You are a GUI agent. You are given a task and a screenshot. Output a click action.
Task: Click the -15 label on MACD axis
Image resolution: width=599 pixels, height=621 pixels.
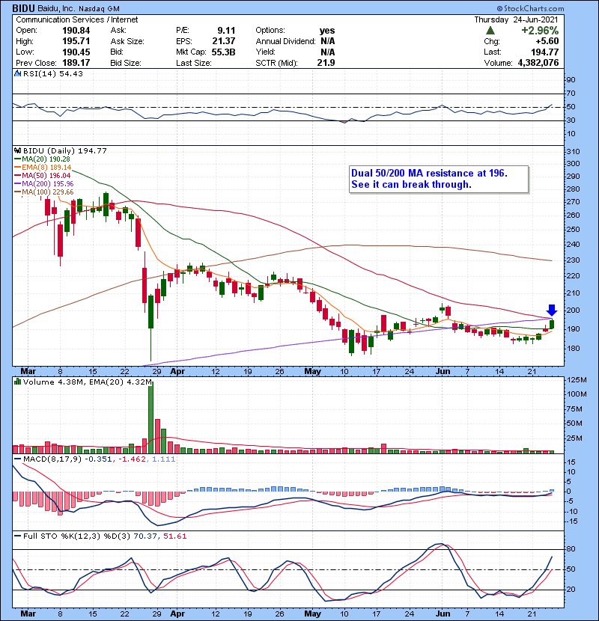[571, 521]
